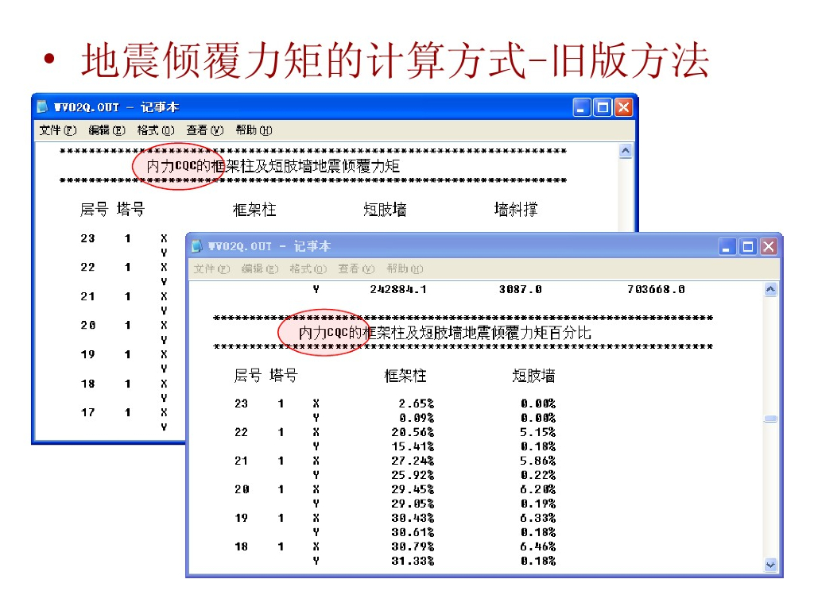The width and height of the screenshot is (814, 610).
Task: Click the value 30.79% for floor 18
Action: [x=413, y=546]
